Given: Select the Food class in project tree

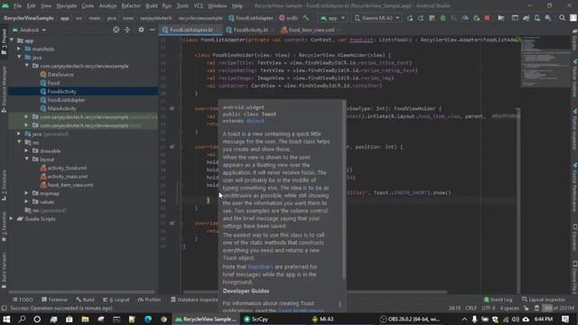Looking at the screenshot, I should pos(53,83).
